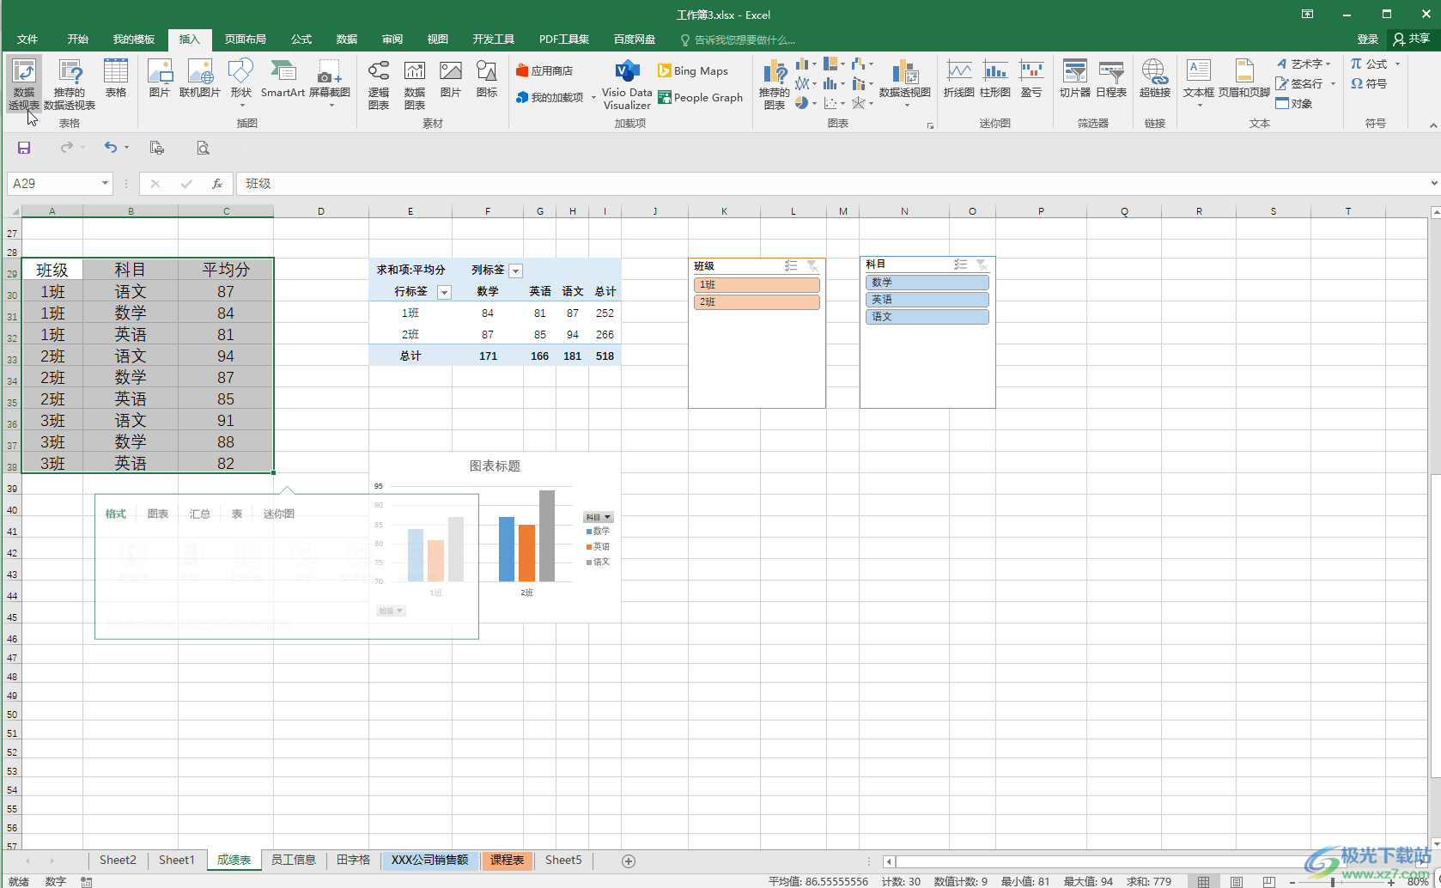Insert a 表格 (Table) from the ribbon
The image size is (1441, 888).
pos(116,78)
